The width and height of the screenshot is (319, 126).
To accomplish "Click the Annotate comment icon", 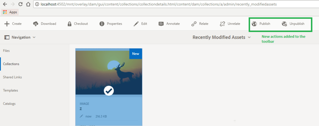I will (x=161, y=24).
